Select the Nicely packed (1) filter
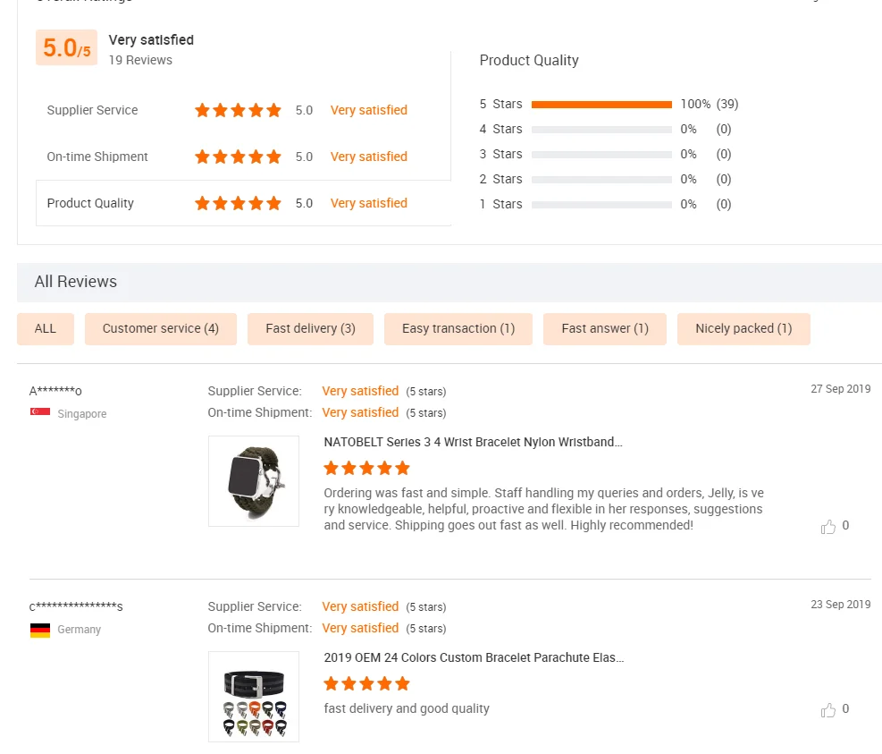 pyautogui.click(x=743, y=328)
